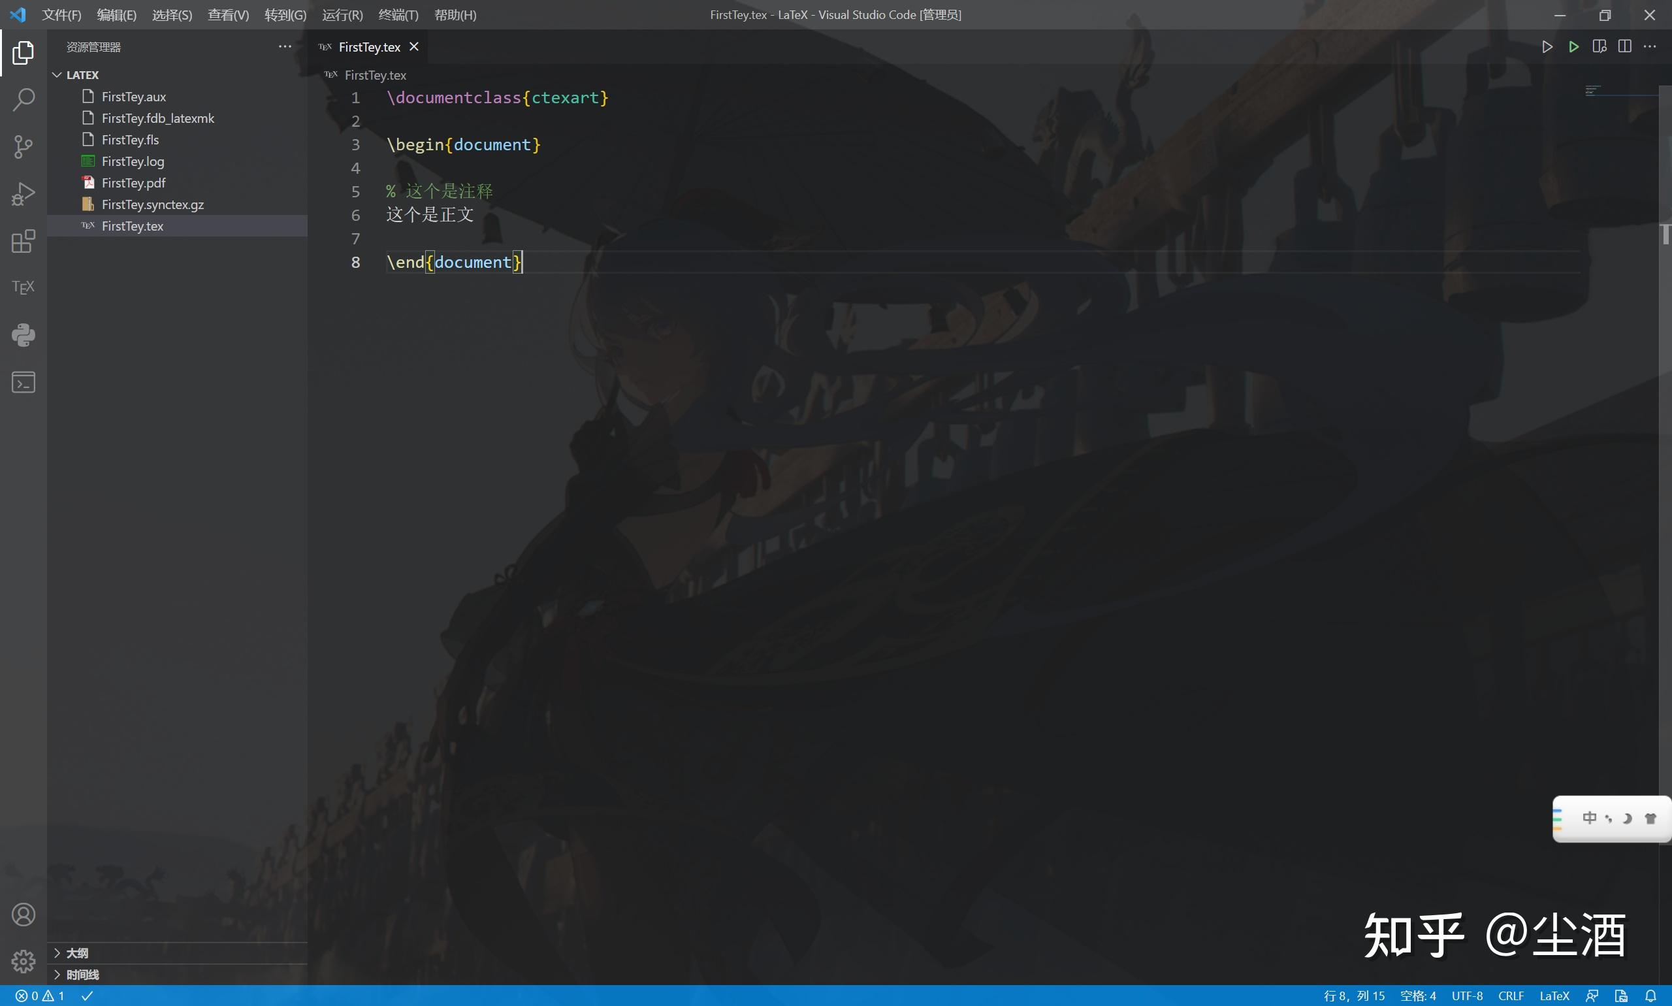Change line endings via CRLF status item
Viewport: 1672px width, 1006px height.
(1512, 994)
